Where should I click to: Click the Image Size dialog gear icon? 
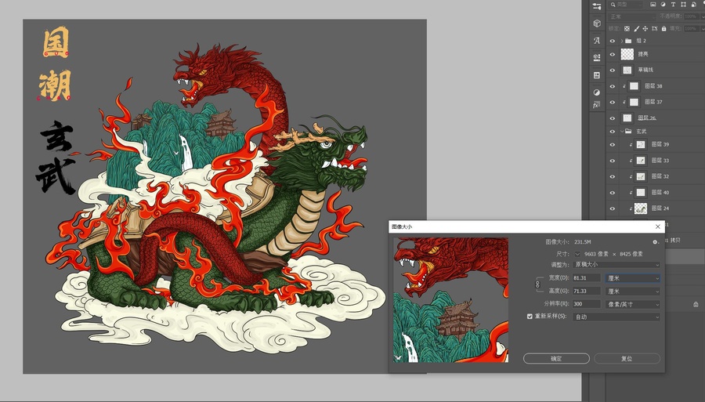click(x=656, y=242)
